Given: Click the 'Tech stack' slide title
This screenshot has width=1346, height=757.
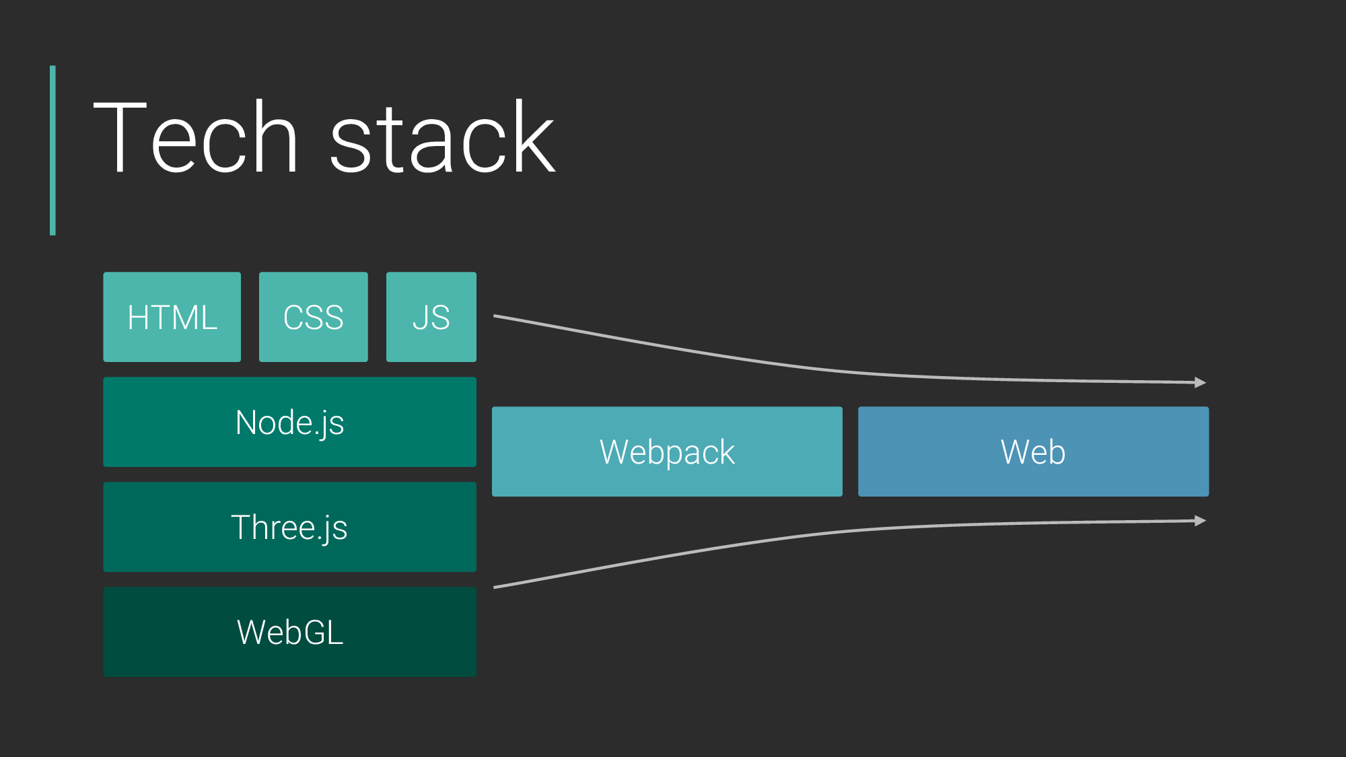Looking at the screenshot, I should point(324,137).
